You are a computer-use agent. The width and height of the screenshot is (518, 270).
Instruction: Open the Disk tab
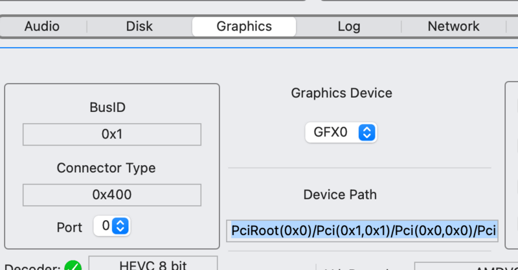[x=139, y=27]
